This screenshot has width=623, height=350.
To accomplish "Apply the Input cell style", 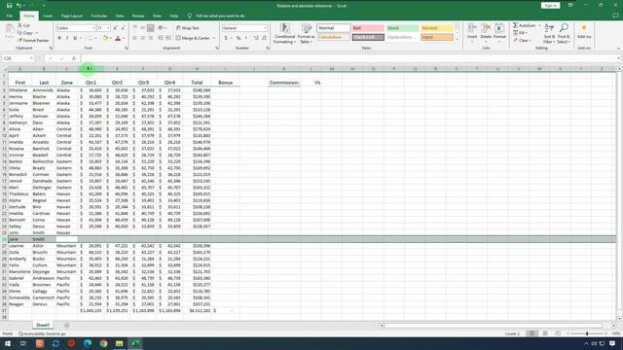I will (437, 37).
